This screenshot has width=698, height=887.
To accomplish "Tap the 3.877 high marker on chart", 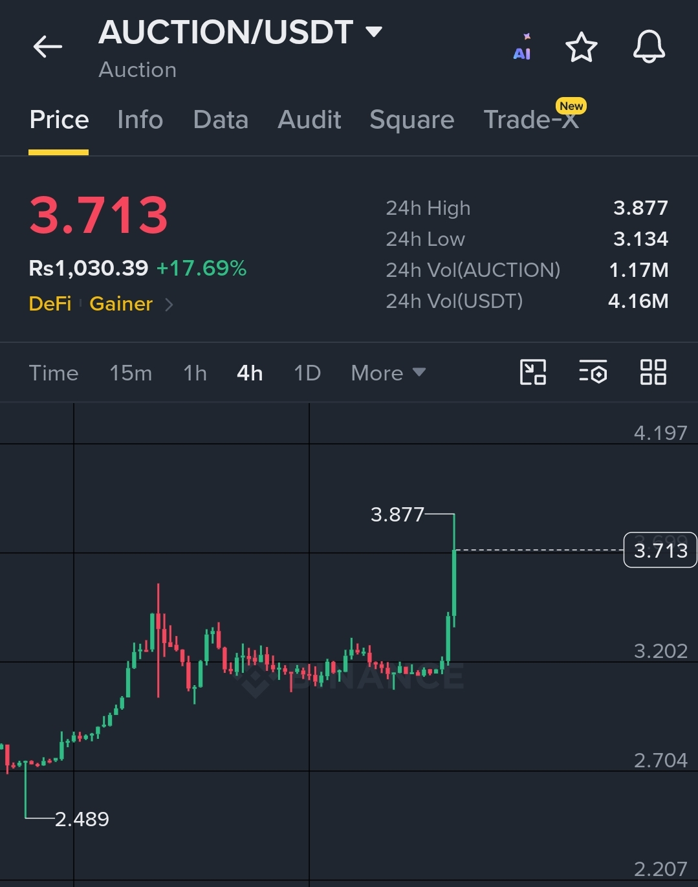I will [397, 514].
